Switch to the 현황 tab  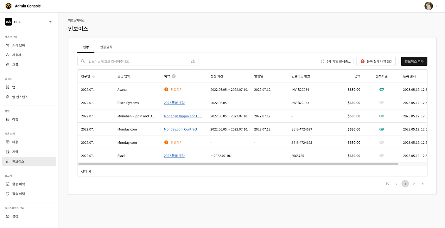(x=86, y=47)
